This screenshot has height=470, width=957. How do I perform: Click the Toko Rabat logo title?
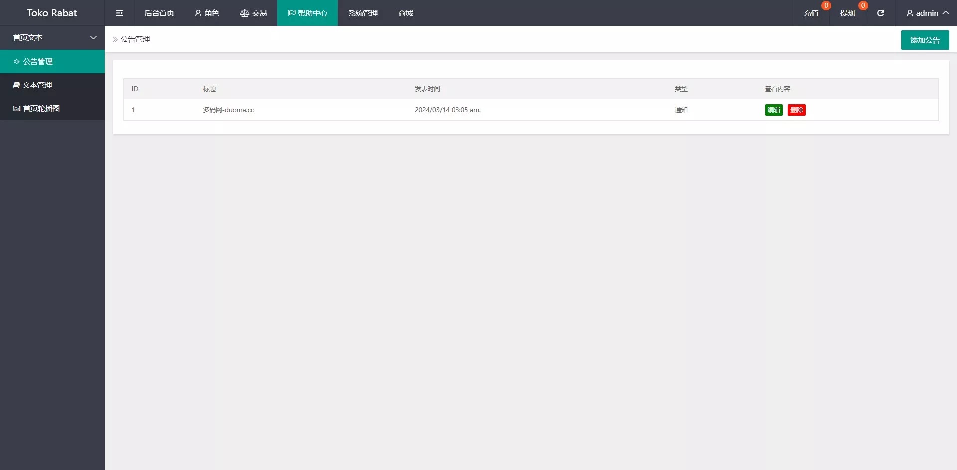point(52,13)
